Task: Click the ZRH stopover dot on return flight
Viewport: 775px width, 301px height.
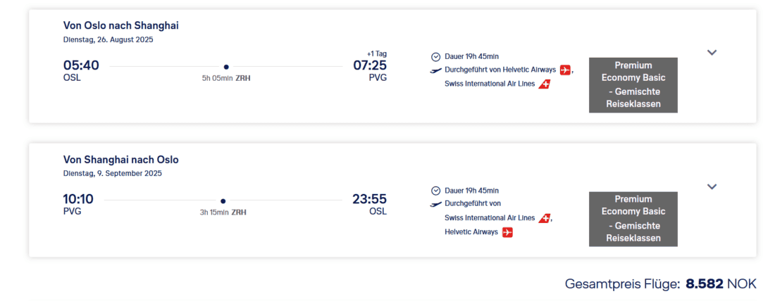Action: click(223, 201)
